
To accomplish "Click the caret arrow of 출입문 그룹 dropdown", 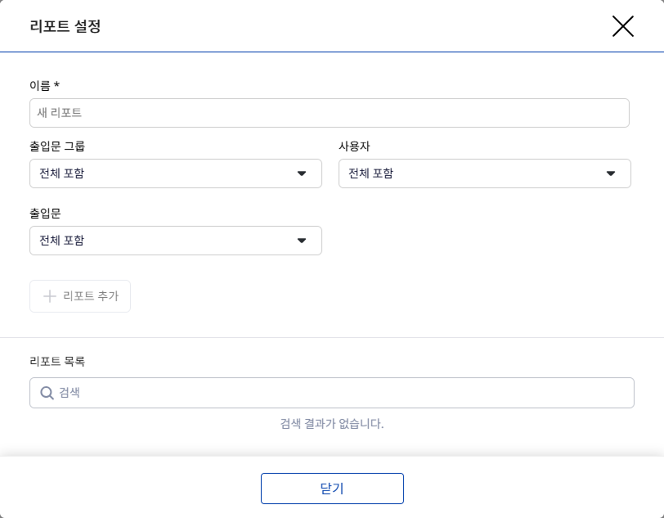I will 301,173.
